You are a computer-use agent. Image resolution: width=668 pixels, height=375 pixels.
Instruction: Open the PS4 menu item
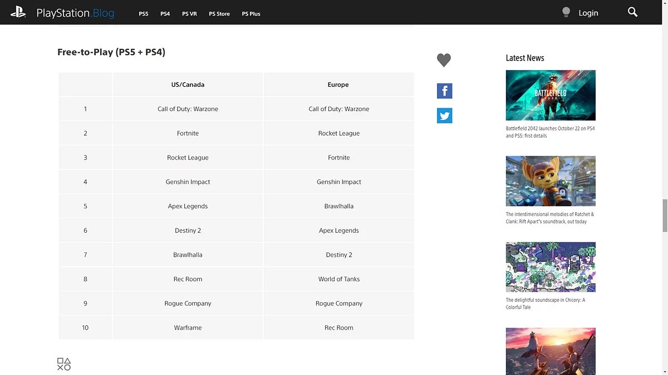165,13
